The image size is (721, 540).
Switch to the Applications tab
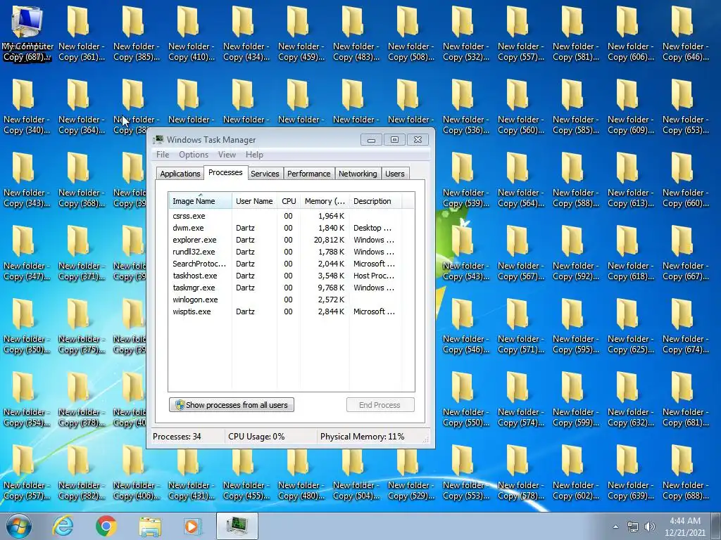(180, 174)
